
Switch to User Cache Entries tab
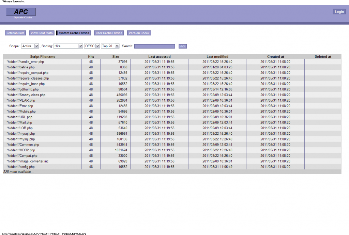click(x=109, y=33)
